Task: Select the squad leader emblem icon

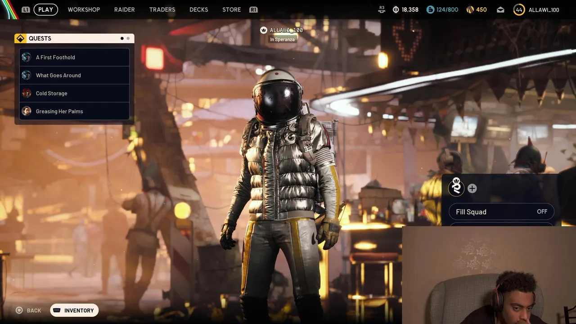Action: (x=456, y=187)
